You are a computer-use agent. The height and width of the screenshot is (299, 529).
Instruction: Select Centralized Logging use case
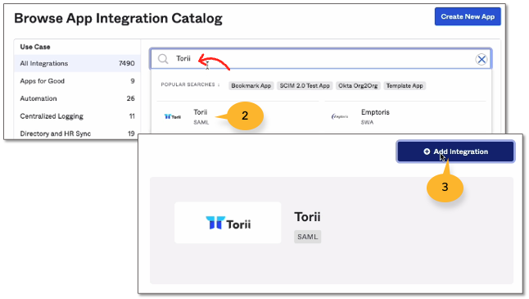pos(77,116)
